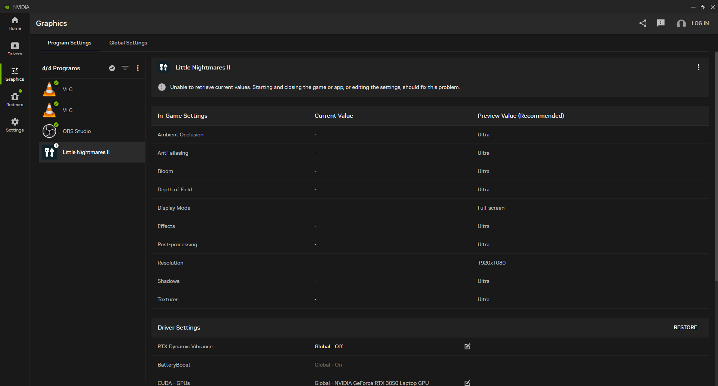Click the Driver Settings section header
Screen dimensions: 718x386
coord(179,328)
